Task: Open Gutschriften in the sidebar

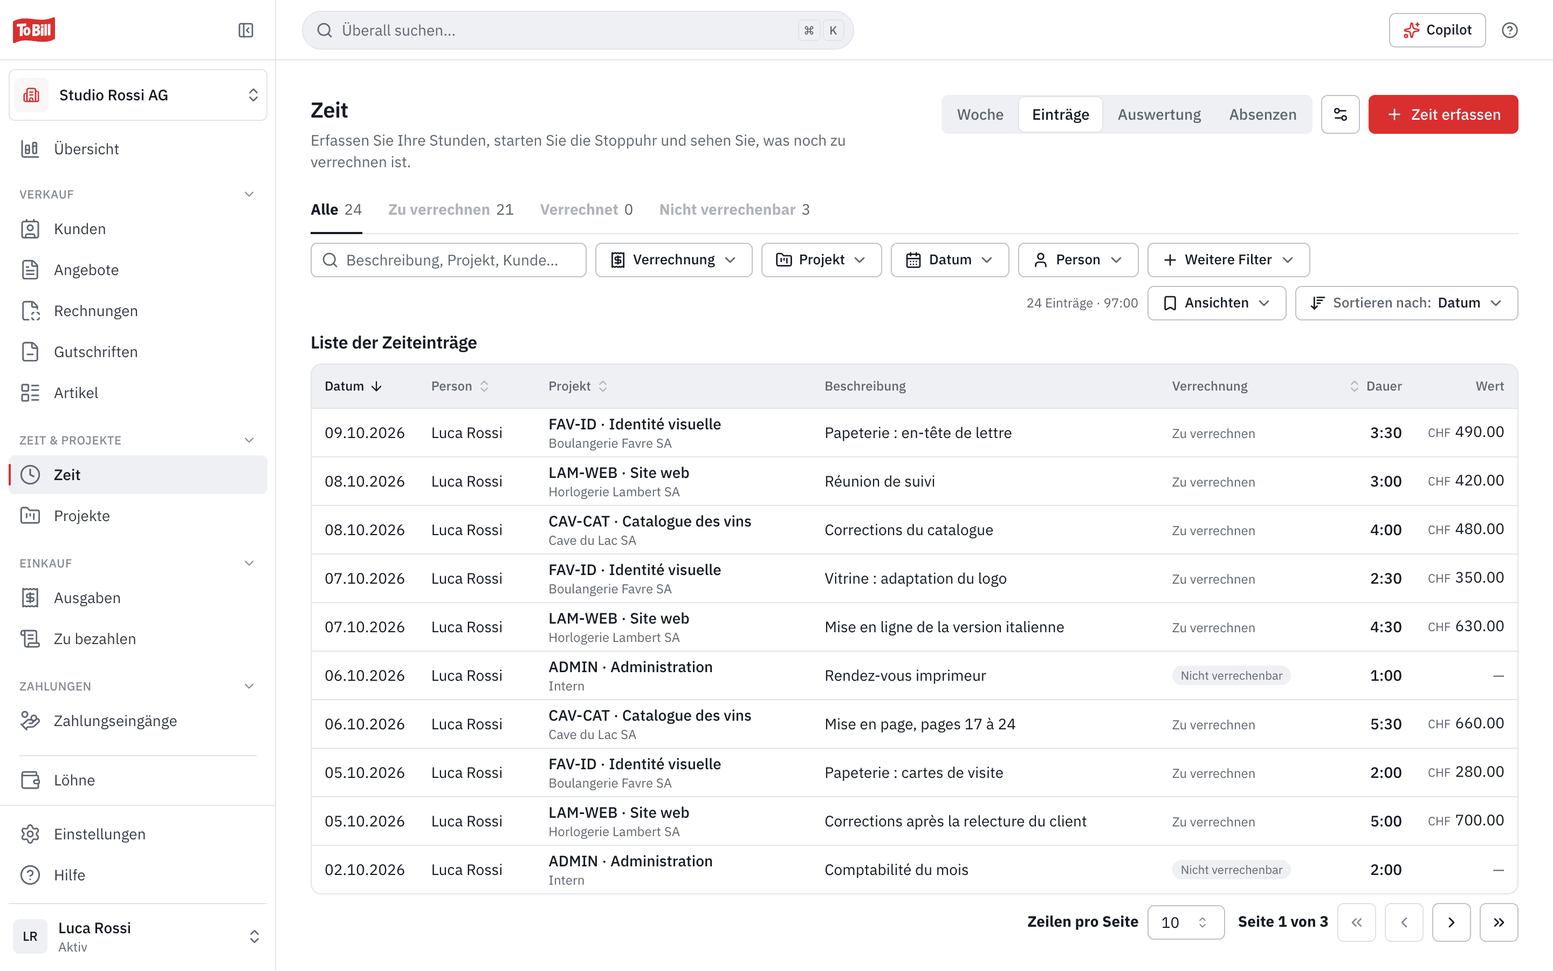Action: pyautogui.click(x=138, y=352)
